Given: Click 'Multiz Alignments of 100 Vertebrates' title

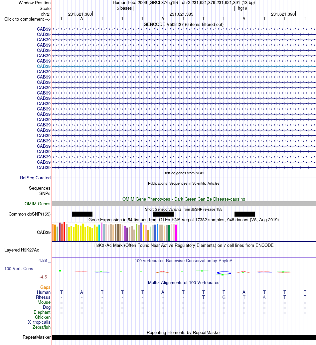Looking at the screenshot, I should (184, 283).
